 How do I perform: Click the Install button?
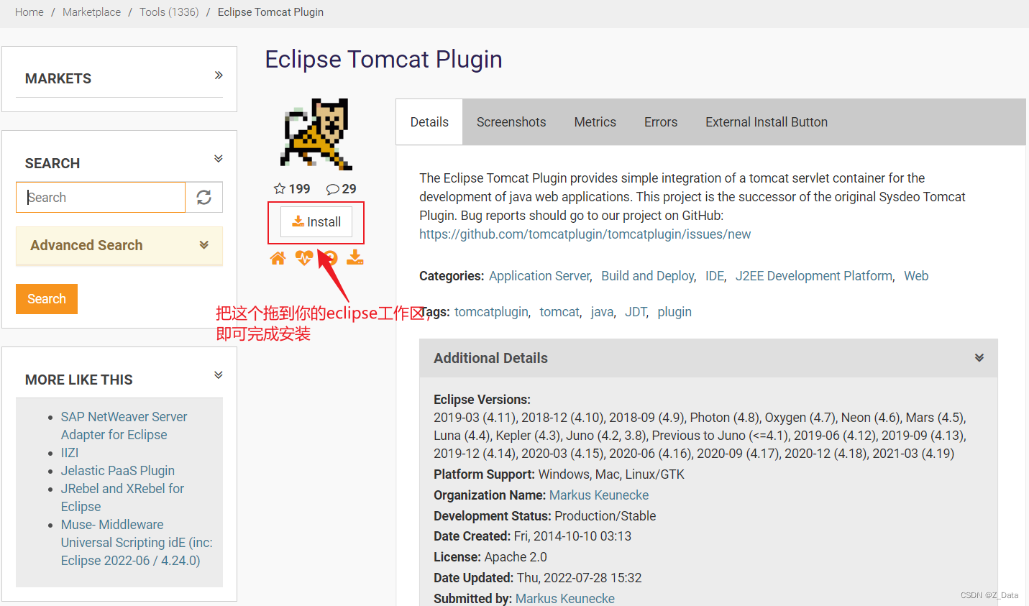(x=316, y=221)
